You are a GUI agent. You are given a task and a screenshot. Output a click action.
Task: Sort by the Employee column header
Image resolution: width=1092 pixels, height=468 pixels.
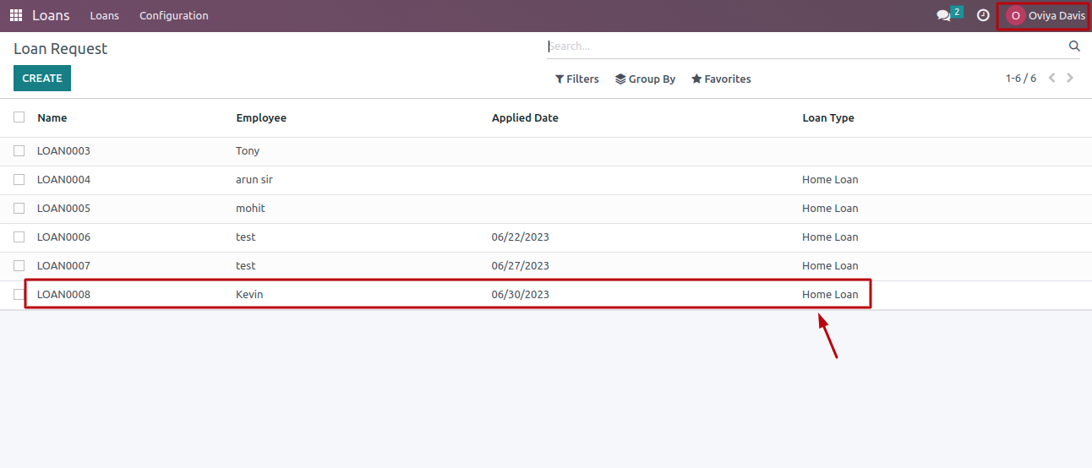click(261, 117)
